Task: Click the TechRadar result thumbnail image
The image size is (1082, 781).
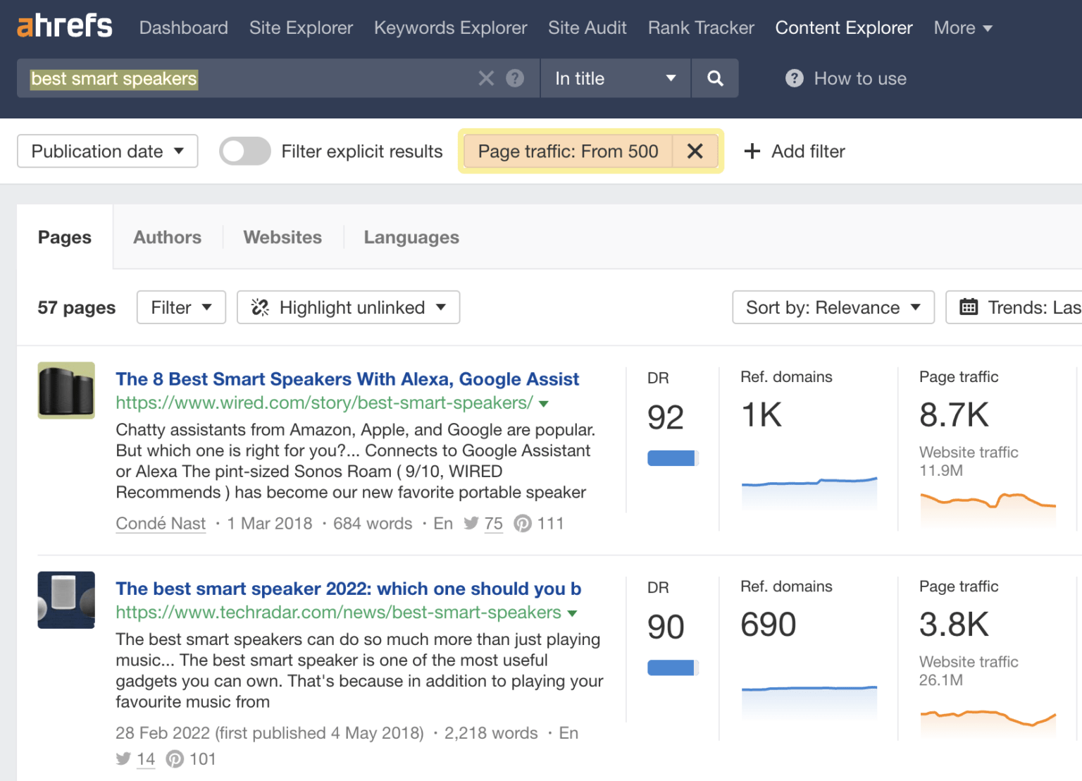Action: click(x=66, y=600)
